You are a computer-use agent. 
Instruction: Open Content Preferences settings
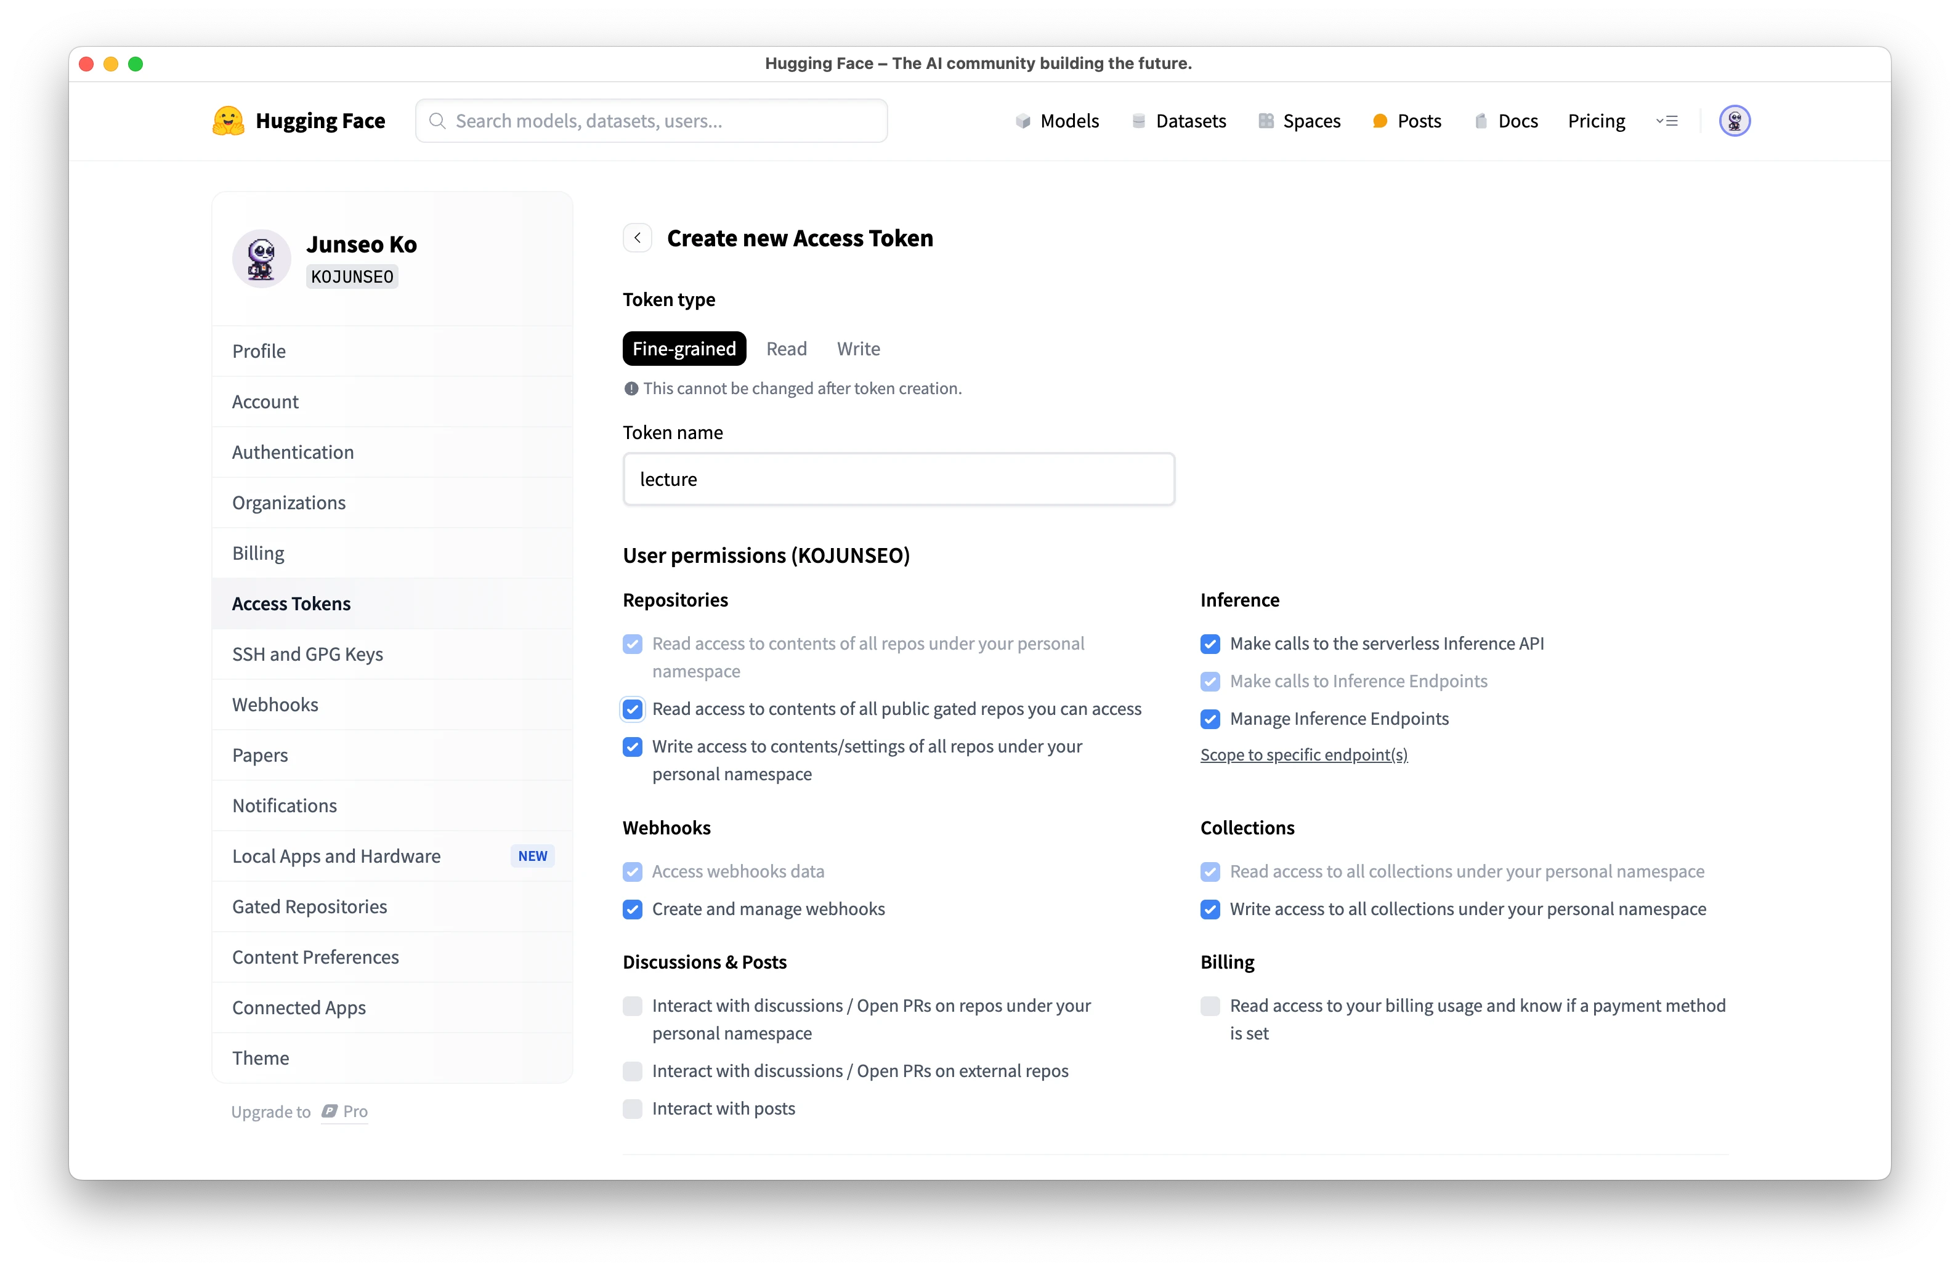(x=392, y=958)
